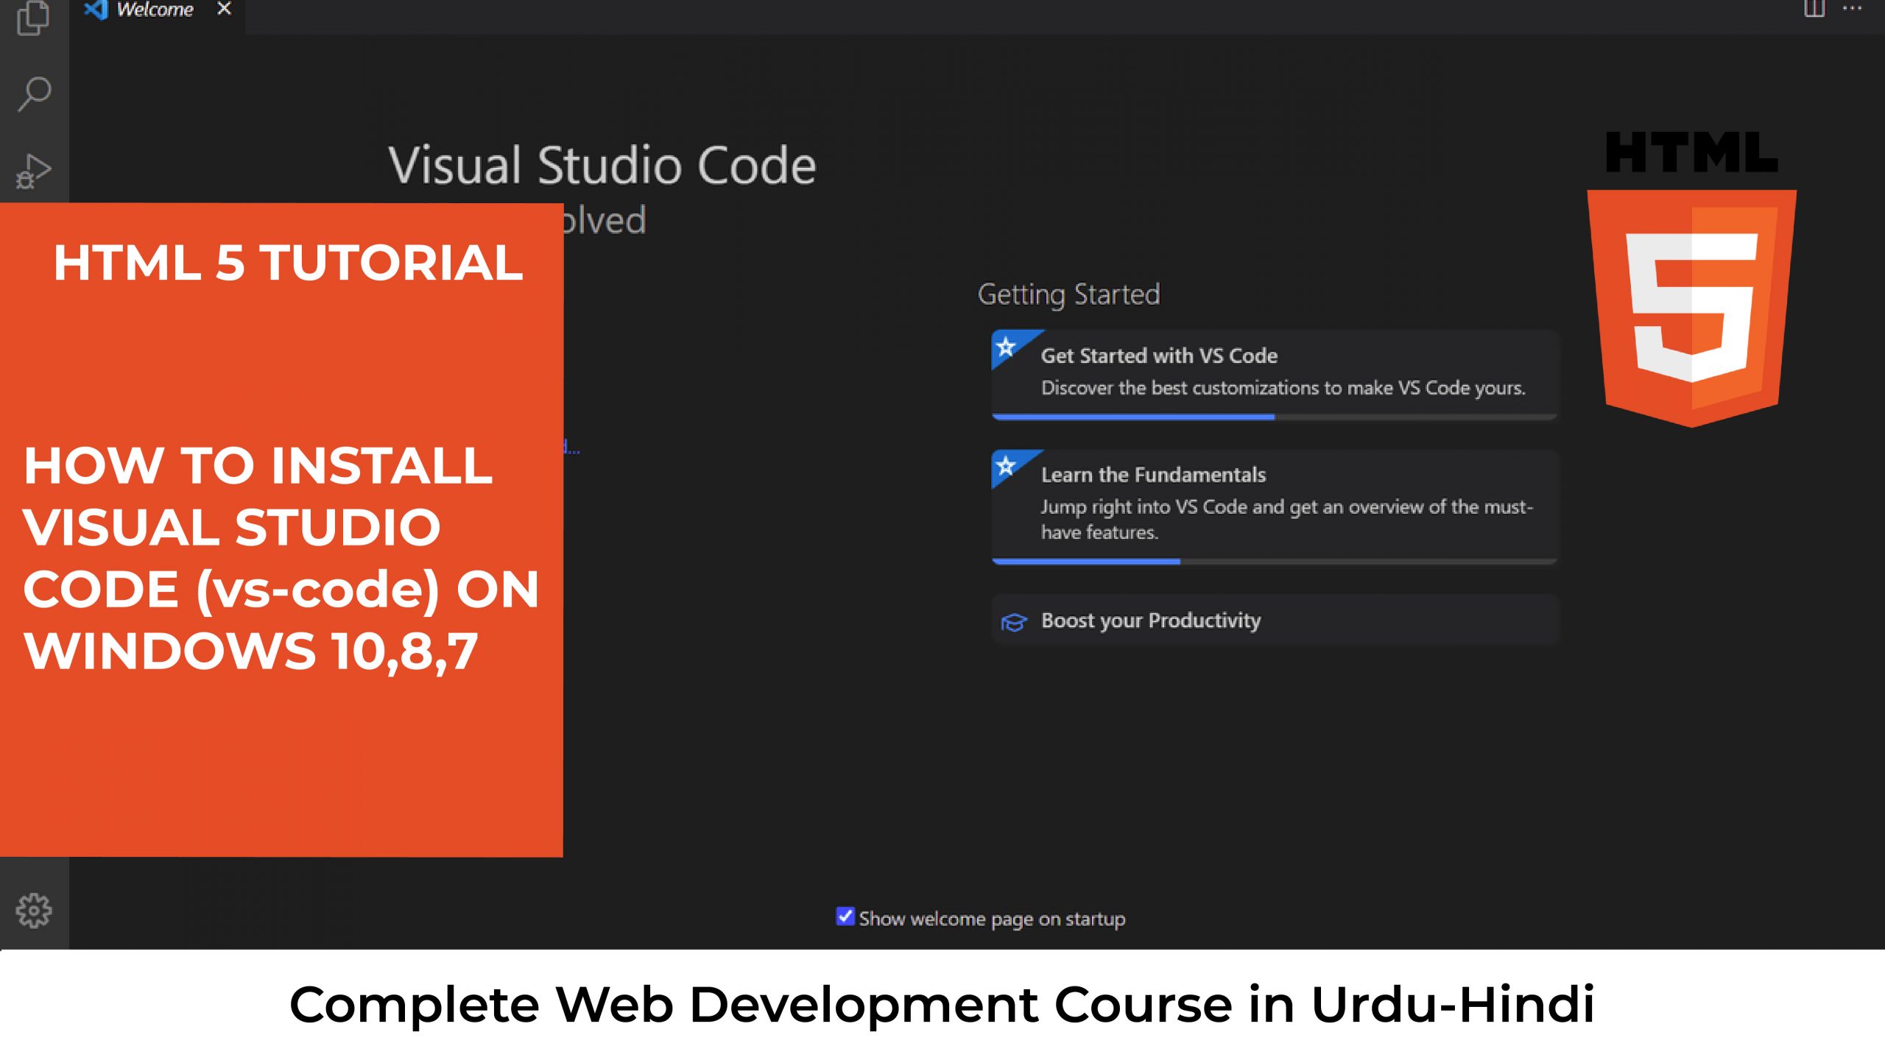
Task: Click the Visual Studio Code title
Action: (602, 165)
